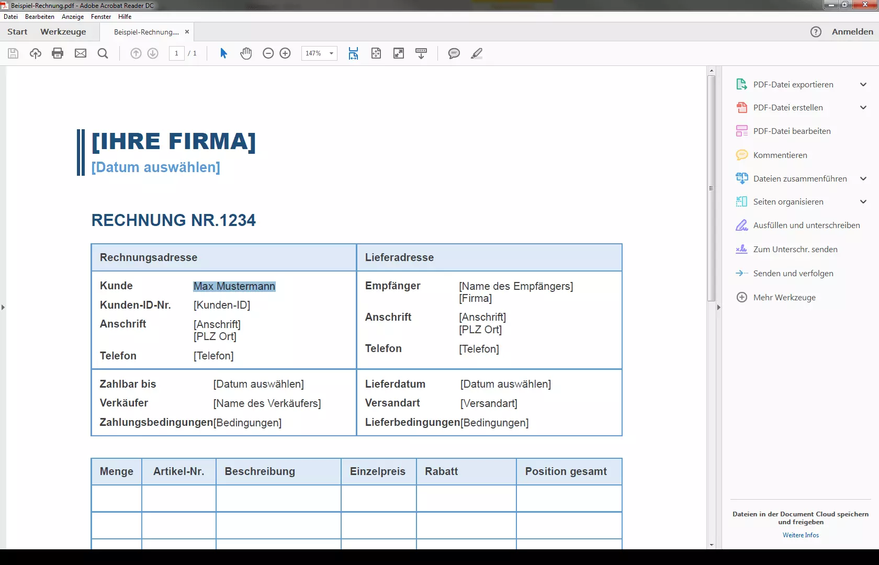Click Dateien zusammenführen icon

(742, 178)
